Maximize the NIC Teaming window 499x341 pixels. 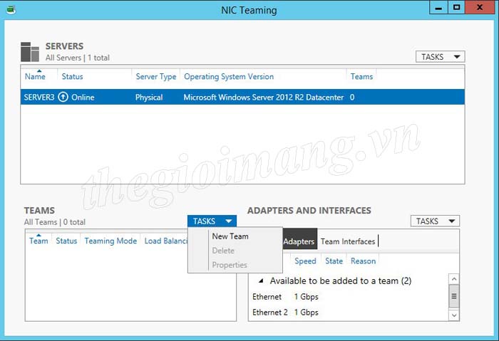[x=456, y=8]
